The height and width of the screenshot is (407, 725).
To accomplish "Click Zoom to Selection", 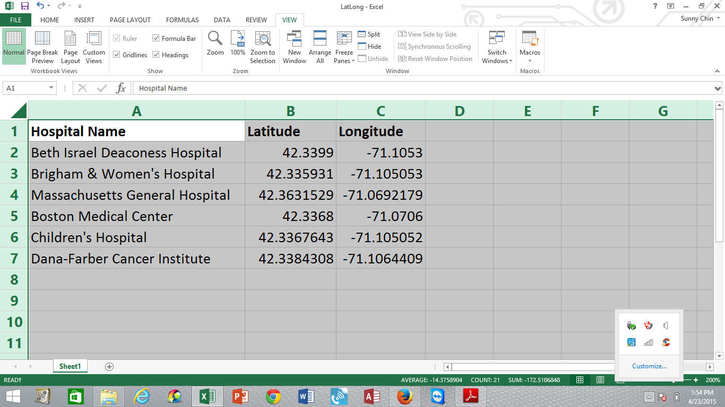I will tap(263, 46).
